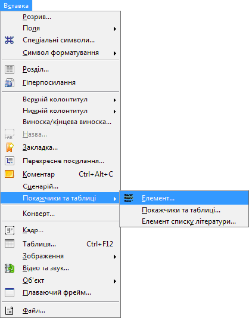This screenshot has width=249, height=318.
Task: Click the Перехресне посилання cross-reference icon
Action: click(x=10, y=161)
